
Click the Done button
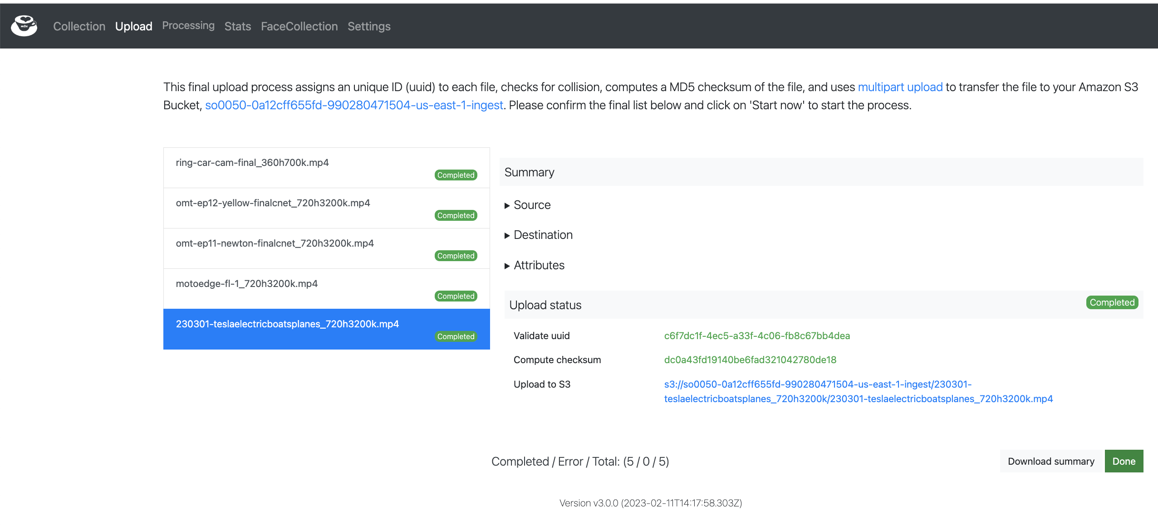click(1124, 461)
